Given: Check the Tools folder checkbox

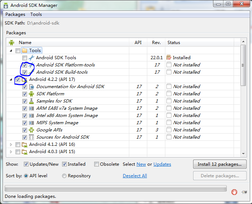Looking at the screenshot, I should pyautogui.click(x=18, y=51).
